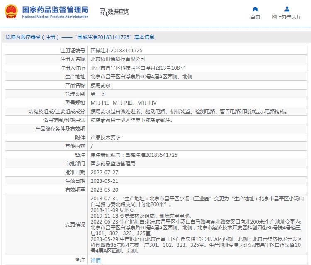Click the 批准日期 field label

[x=75, y=173]
